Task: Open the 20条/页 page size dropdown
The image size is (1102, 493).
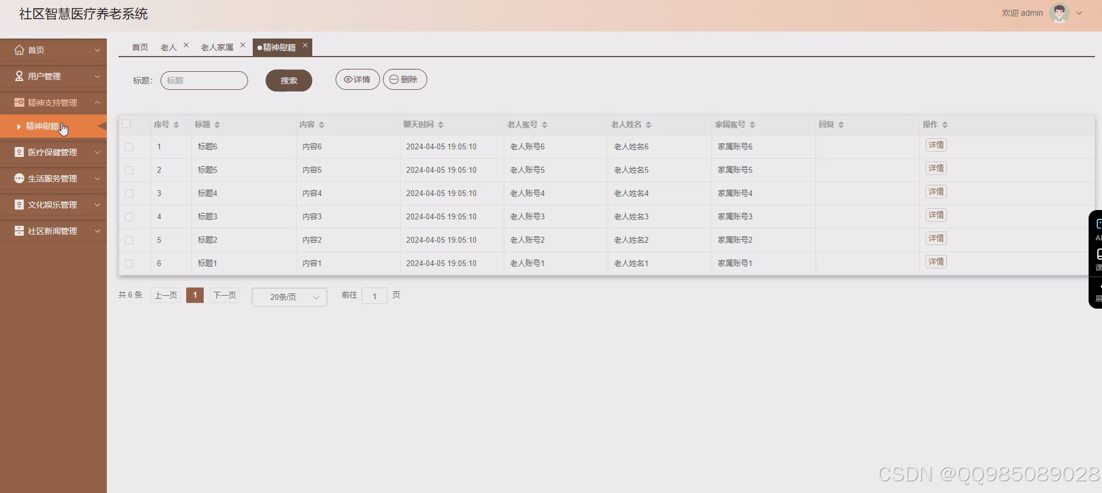Action: pos(290,297)
